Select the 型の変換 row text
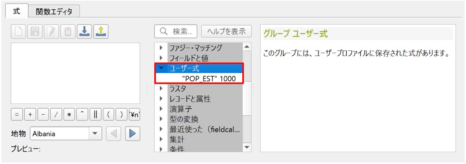466x164 pixels. tap(184, 119)
